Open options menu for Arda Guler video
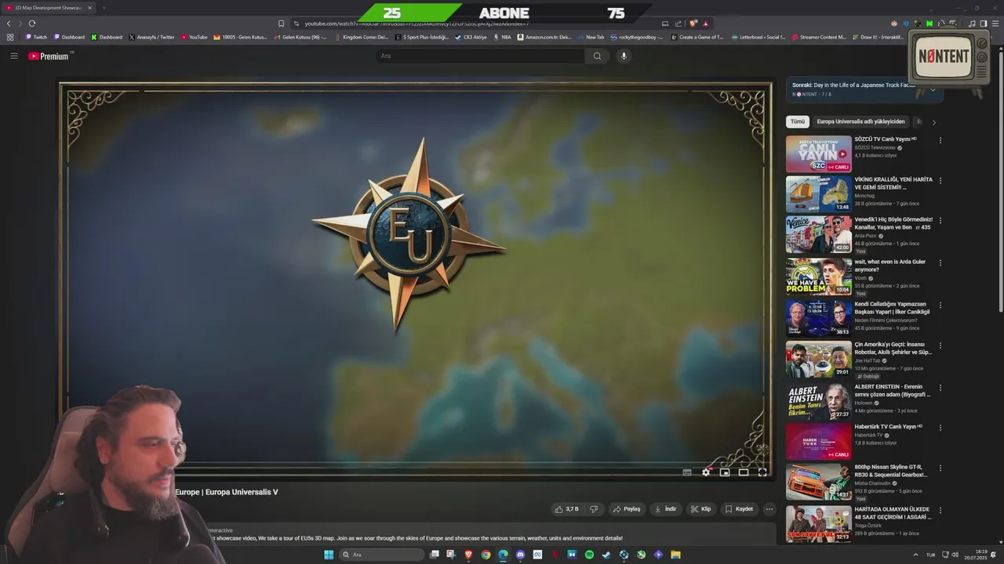 [940, 262]
